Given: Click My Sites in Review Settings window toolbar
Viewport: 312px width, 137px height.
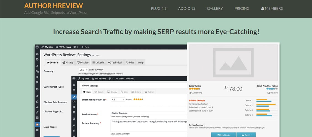Looking at the screenshot, I should point(84,78).
